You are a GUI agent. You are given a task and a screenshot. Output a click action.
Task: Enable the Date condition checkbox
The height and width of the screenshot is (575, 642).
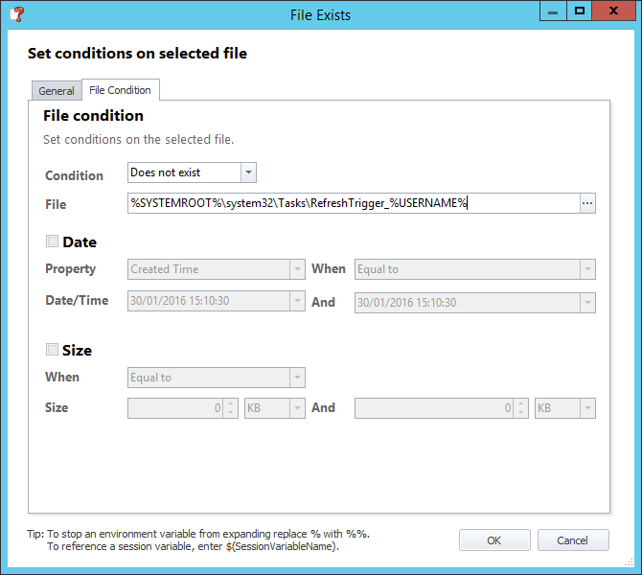pos(52,241)
